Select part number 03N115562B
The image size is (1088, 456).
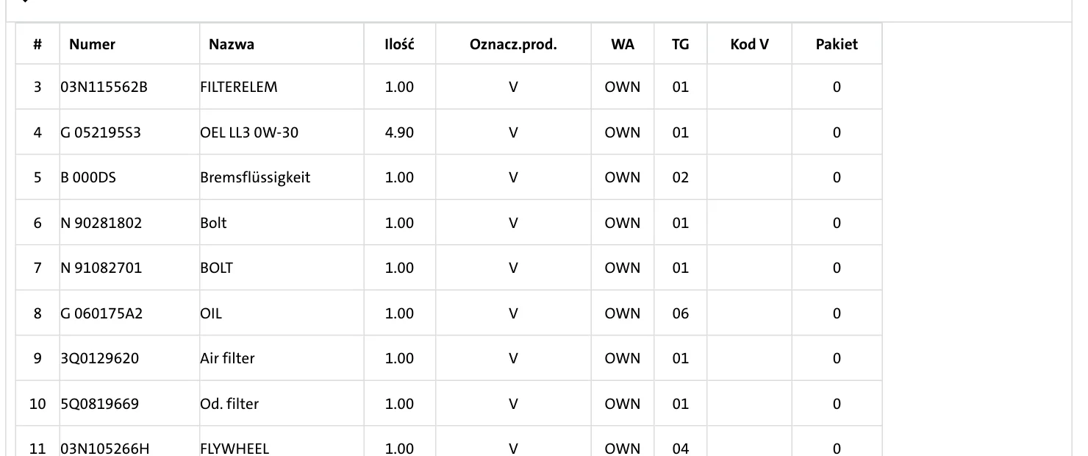pyautogui.click(x=104, y=88)
